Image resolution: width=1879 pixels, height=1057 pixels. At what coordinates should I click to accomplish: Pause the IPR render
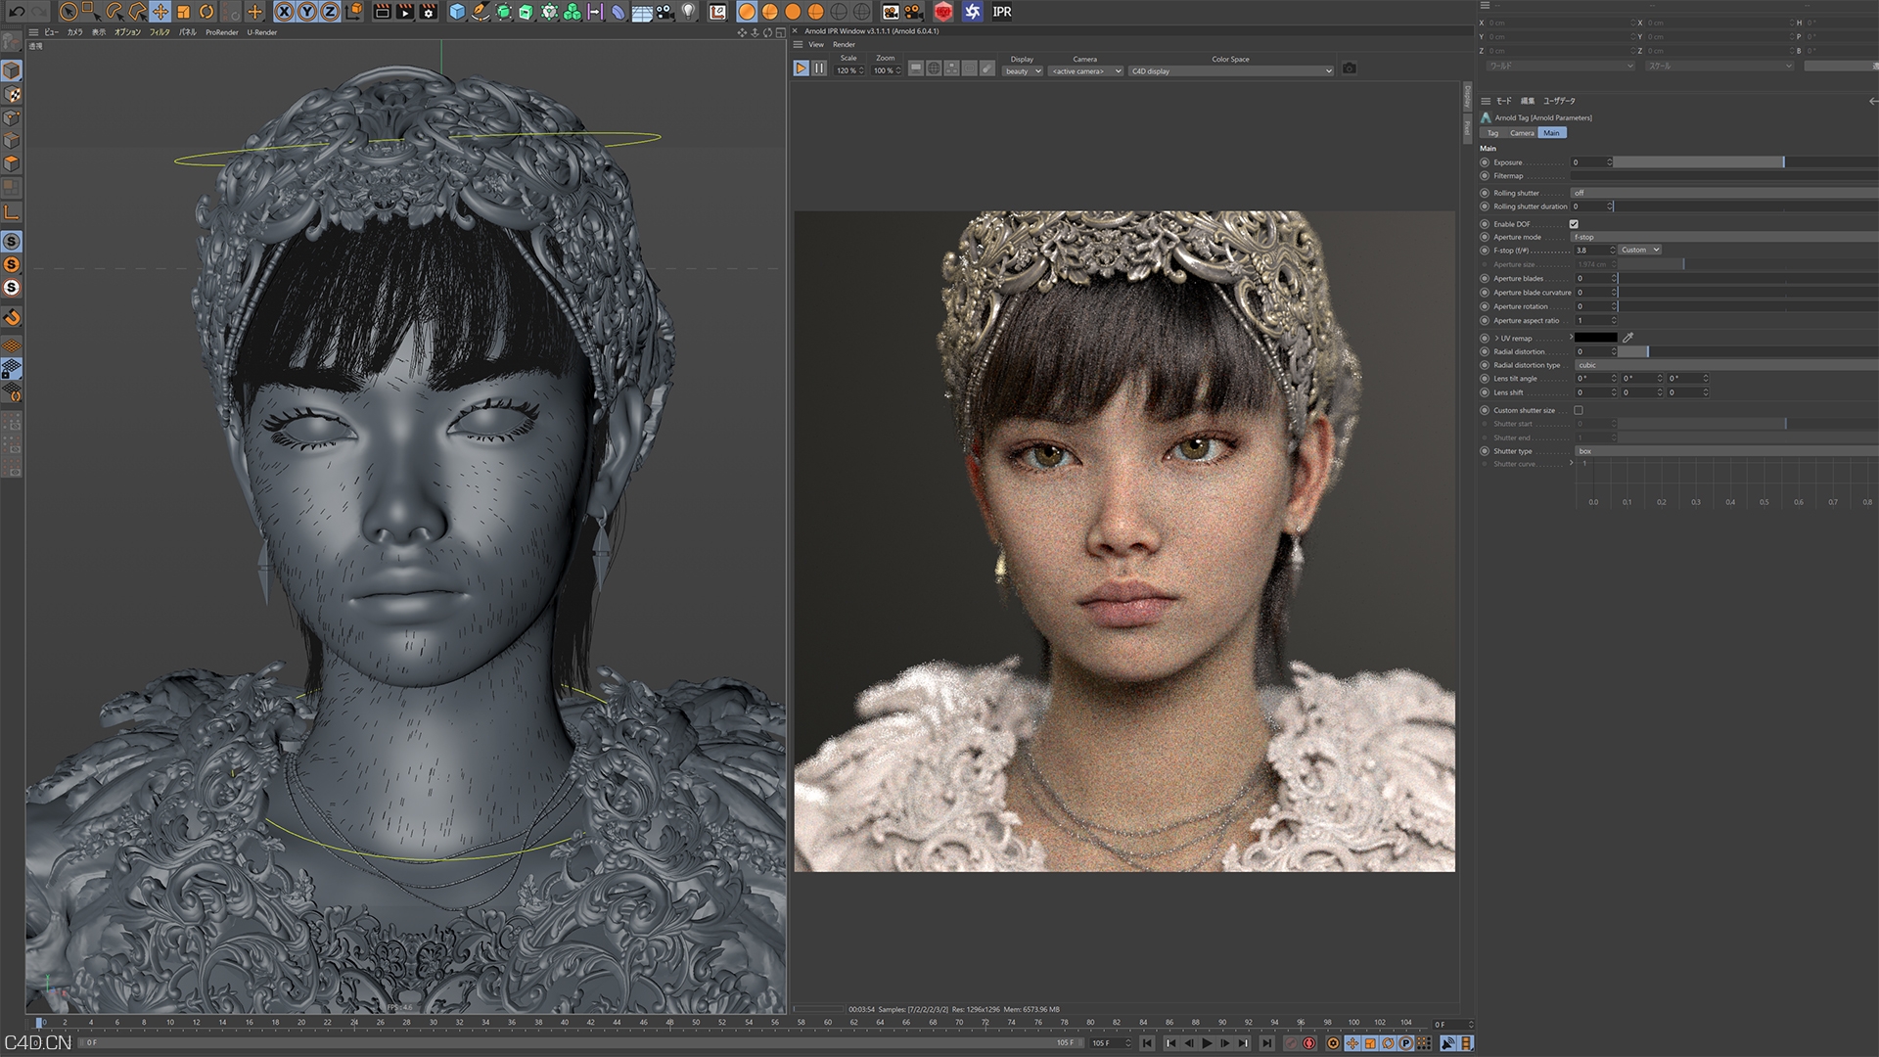pyautogui.click(x=819, y=69)
